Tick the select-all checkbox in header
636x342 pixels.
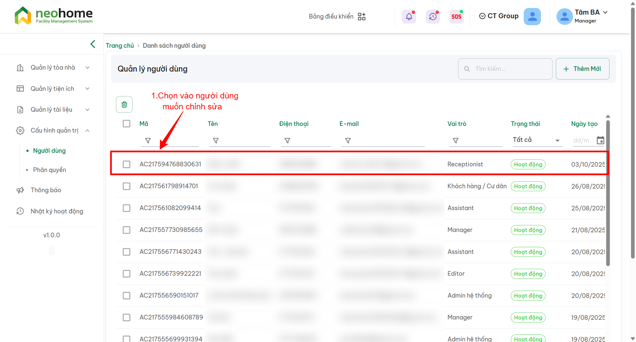coord(127,124)
